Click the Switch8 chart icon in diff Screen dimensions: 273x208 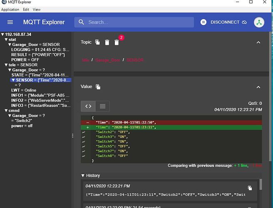[84, 156]
